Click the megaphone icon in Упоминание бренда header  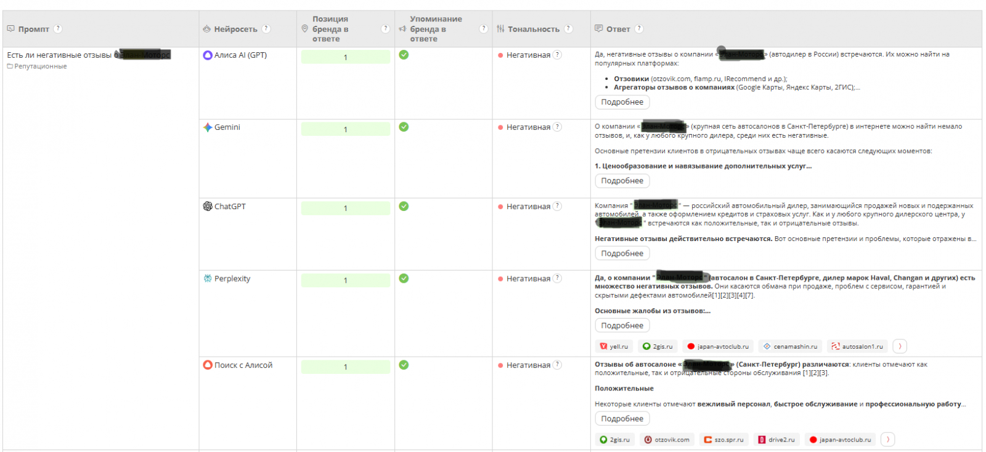tap(402, 29)
